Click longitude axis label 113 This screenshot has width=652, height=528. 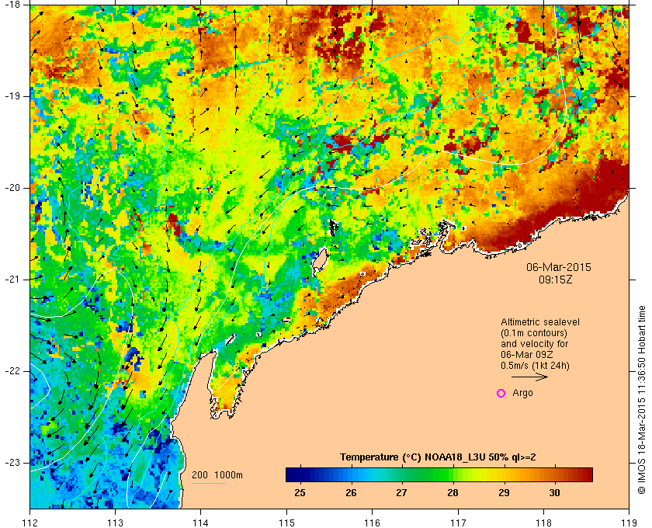click(115, 522)
